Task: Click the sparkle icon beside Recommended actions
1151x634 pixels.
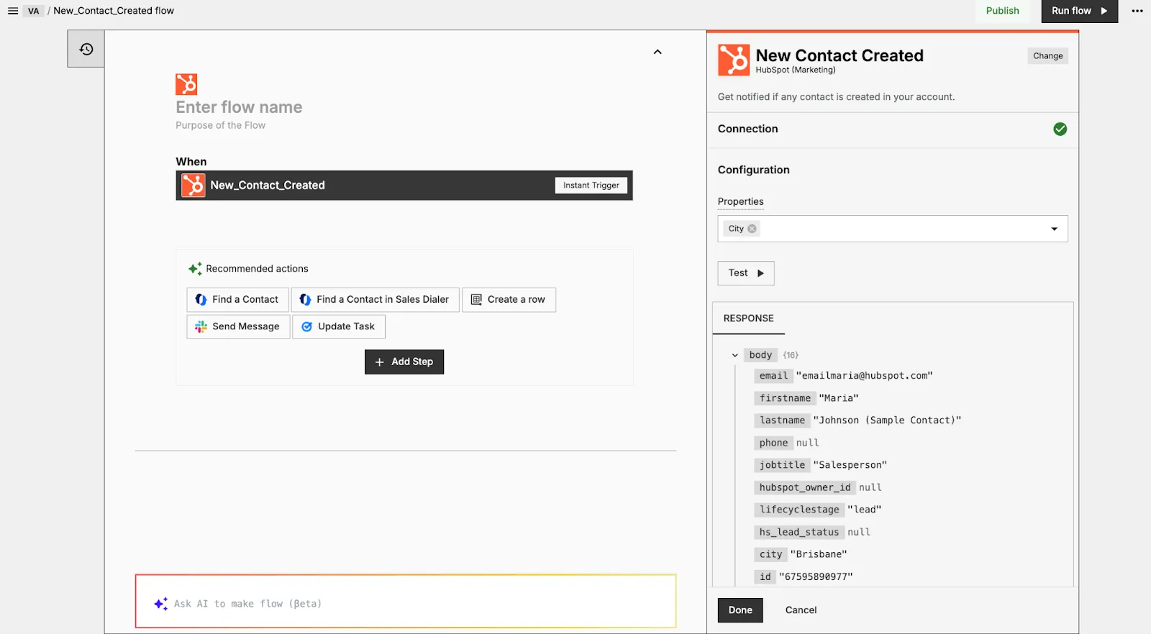Action: (195, 269)
